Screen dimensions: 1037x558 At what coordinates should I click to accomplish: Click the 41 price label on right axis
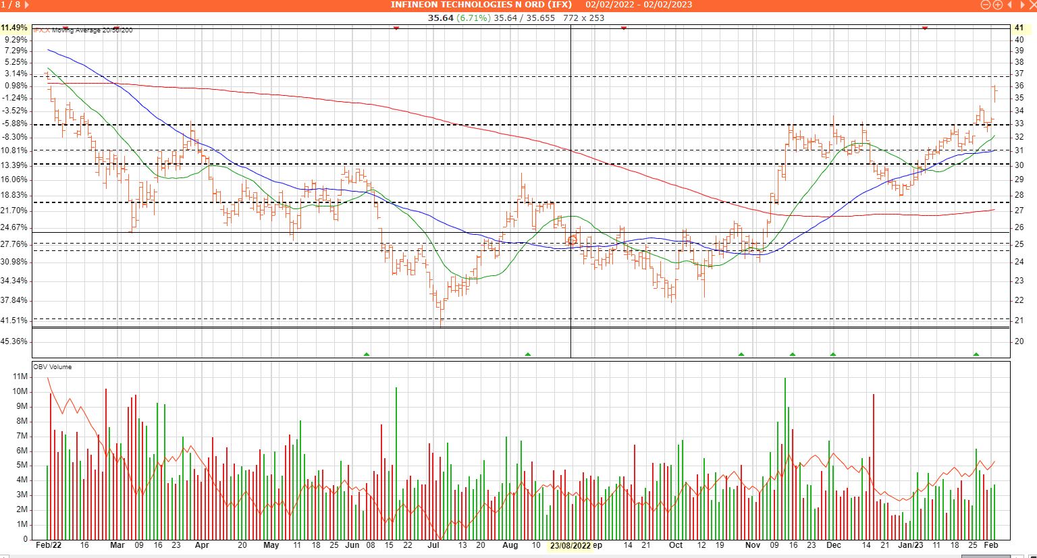[1019, 28]
